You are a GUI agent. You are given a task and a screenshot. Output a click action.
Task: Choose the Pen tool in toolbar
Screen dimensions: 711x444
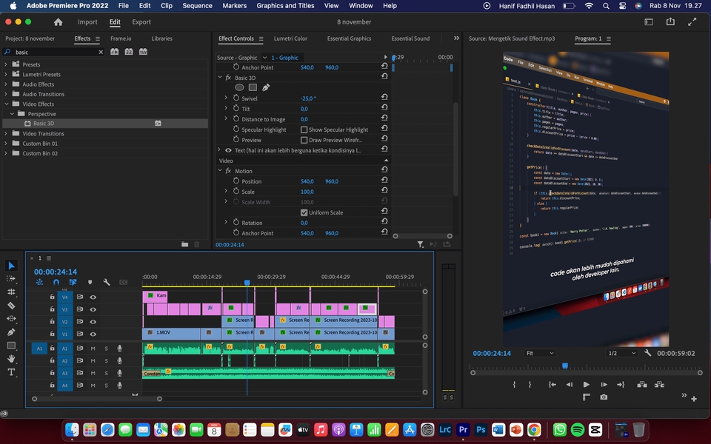point(11,332)
